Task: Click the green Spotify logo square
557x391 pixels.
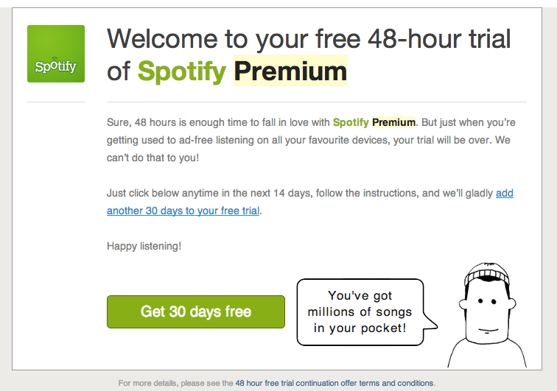Action: coord(56,54)
